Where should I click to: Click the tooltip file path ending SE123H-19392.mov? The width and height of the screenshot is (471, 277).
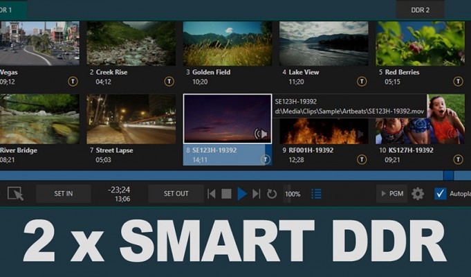coord(349,111)
